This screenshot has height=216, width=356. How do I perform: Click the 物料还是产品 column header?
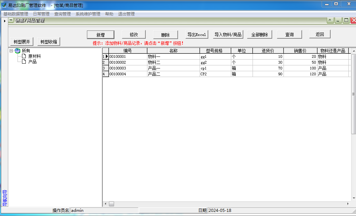click(333, 51)
